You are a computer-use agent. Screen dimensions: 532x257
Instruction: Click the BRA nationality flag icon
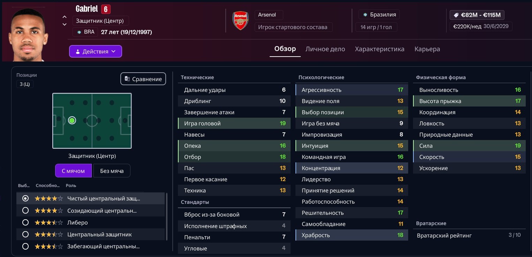tap(80, 32)
